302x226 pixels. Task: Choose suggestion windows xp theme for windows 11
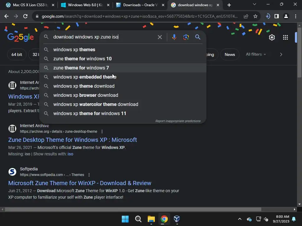pyautogui.click(x=123, y=114)
